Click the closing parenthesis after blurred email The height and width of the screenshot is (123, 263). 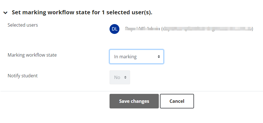[252, 29]
